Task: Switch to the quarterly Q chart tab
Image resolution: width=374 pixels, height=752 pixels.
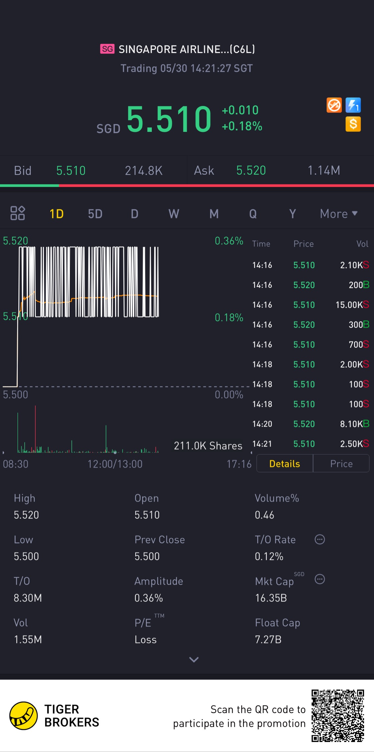Action: click(253, 214)
